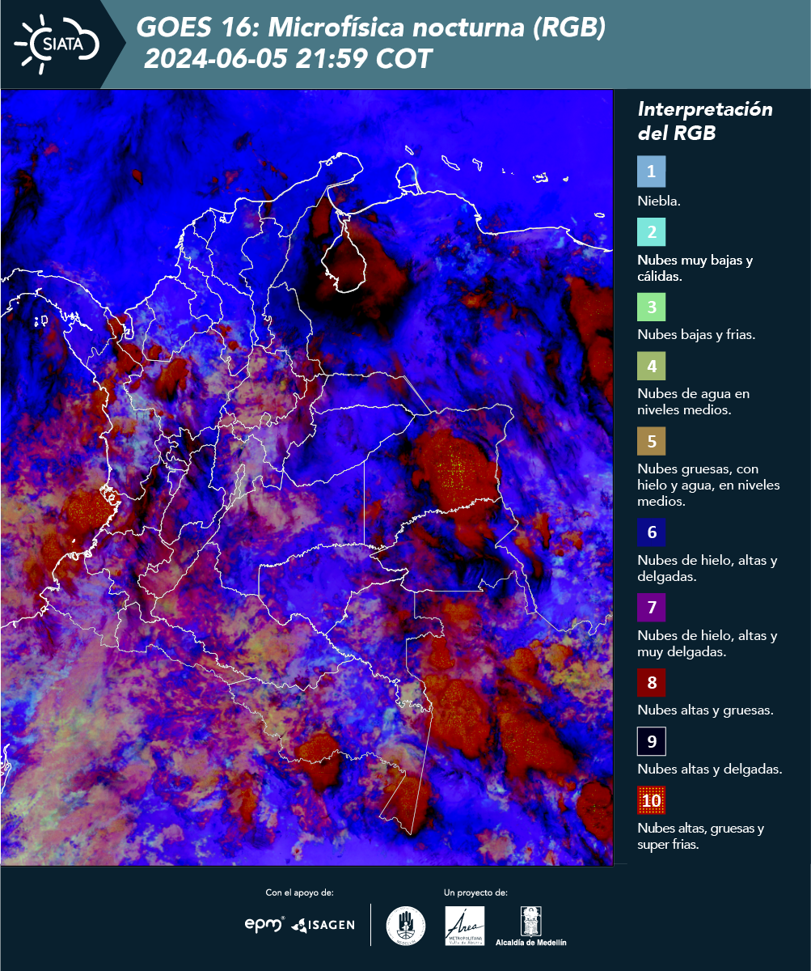Click the "Un proyecto de:" text

point(475,893)
